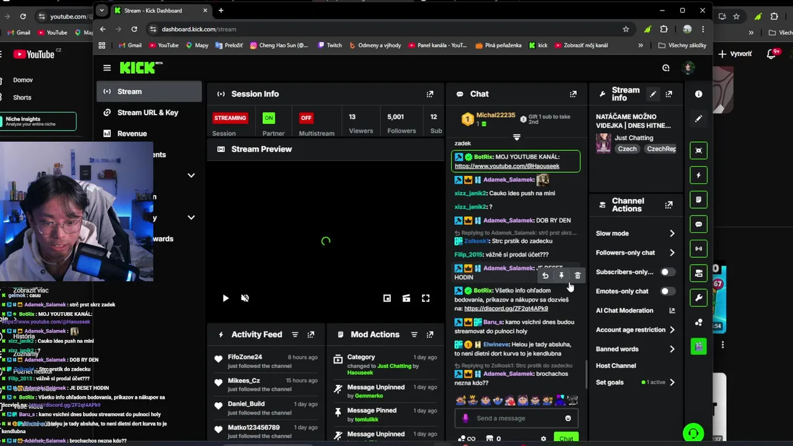The width and height of the screenshot is (793, 446).
Task: Open the green headset support button
Action: tap(693, 433)
